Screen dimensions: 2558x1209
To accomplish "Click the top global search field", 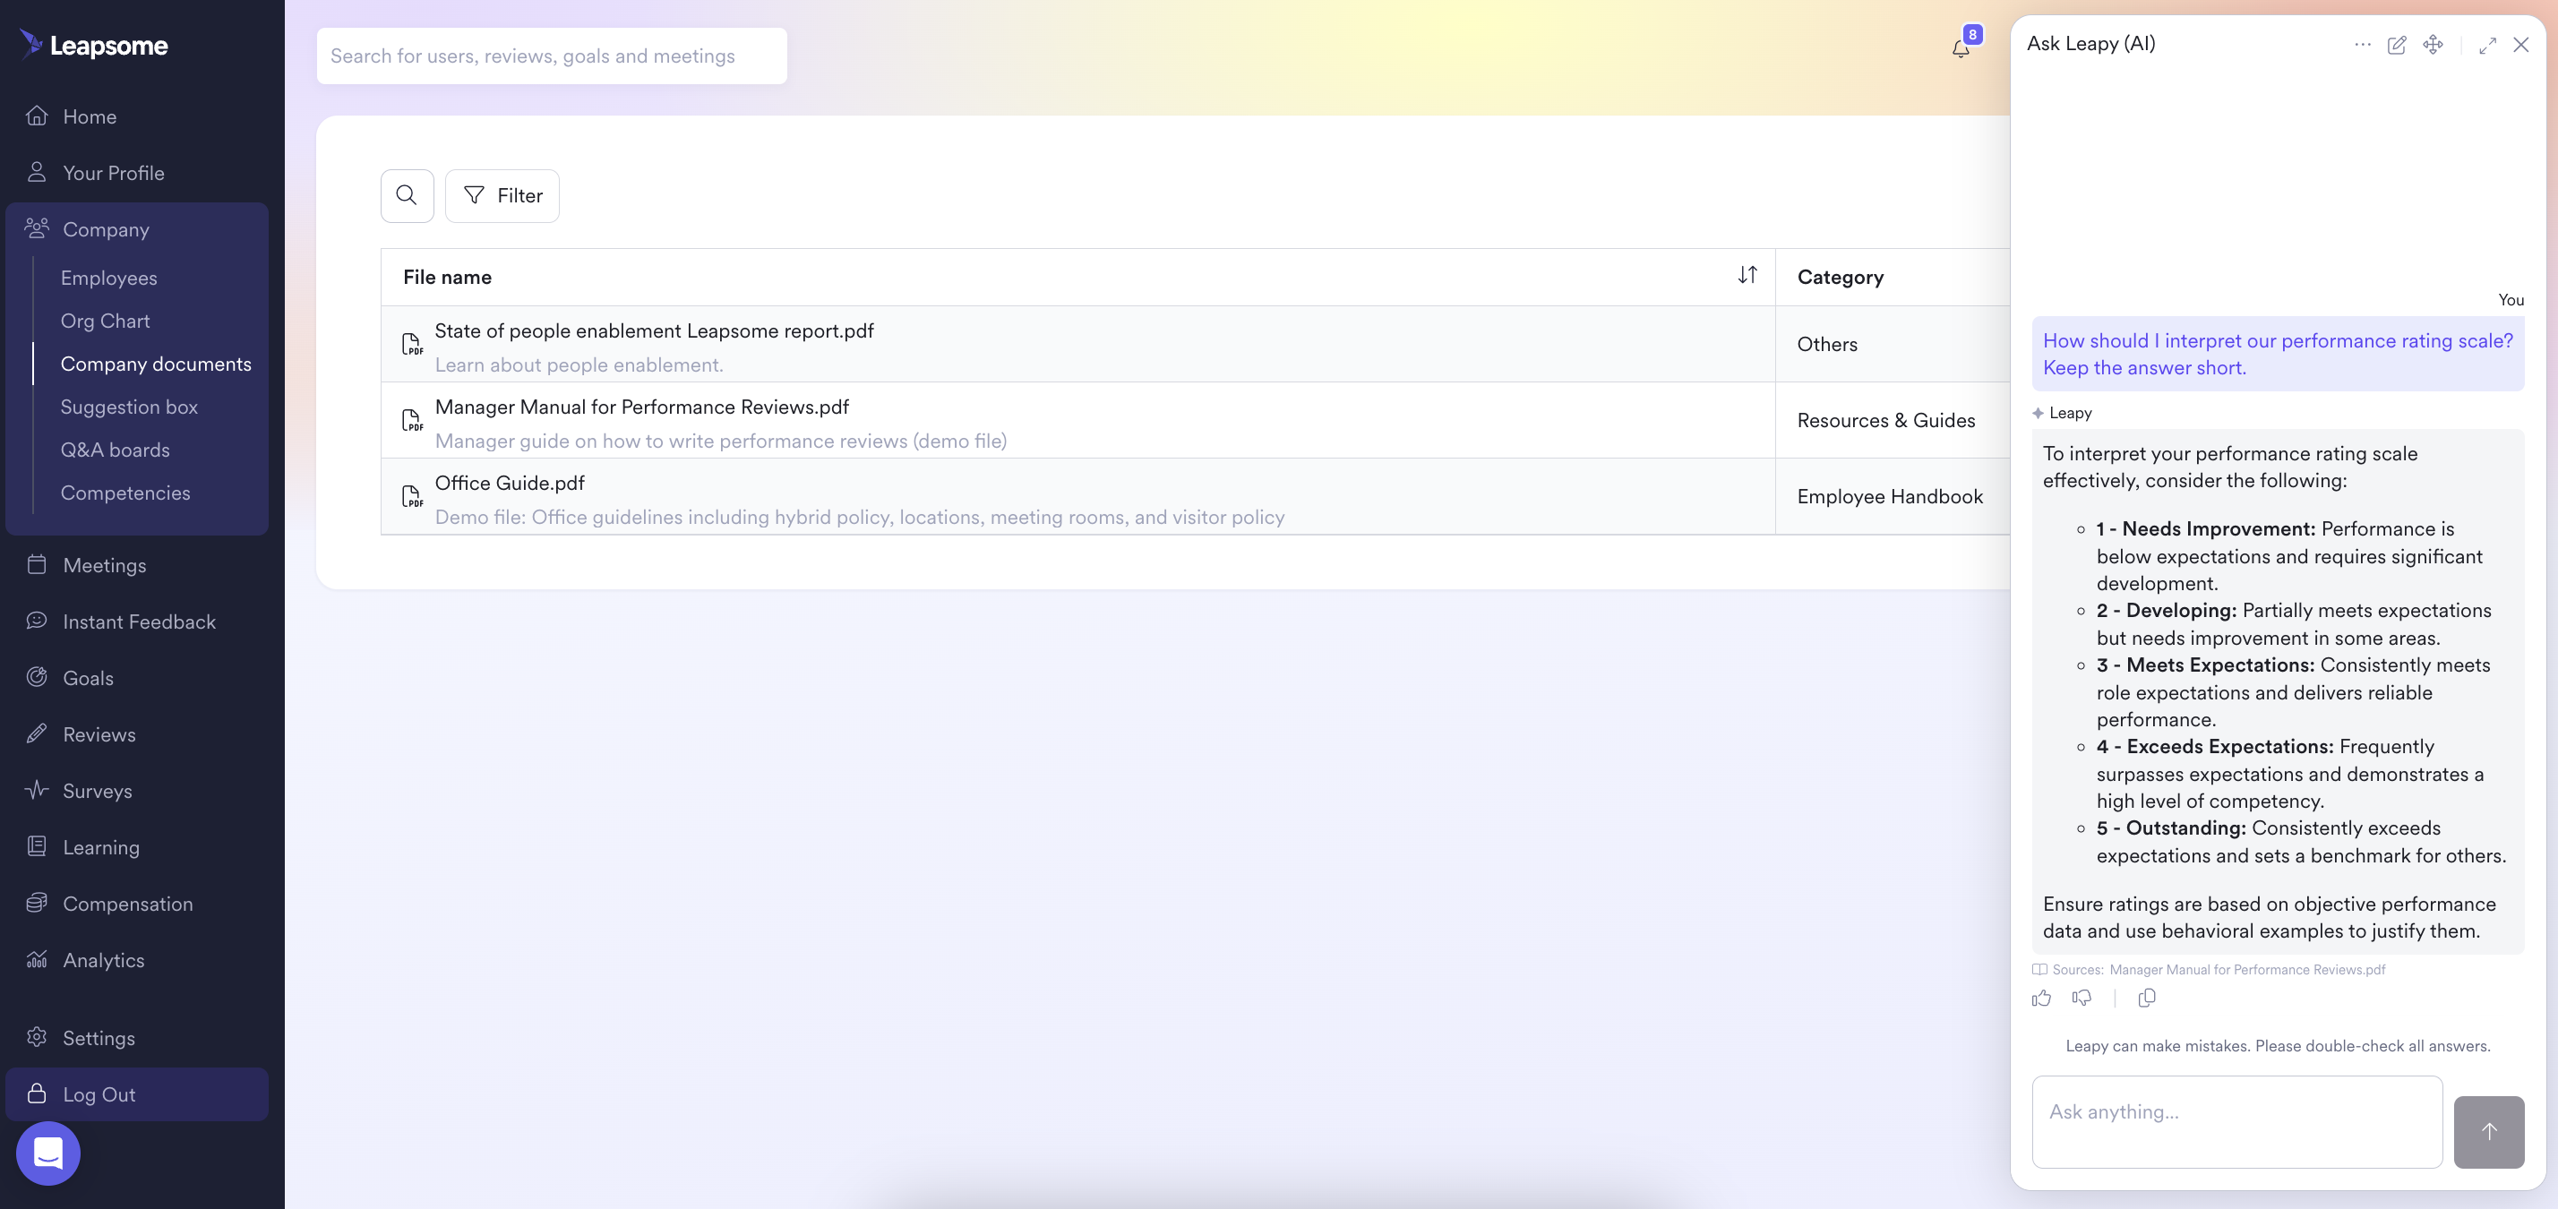I will click(551, 56).
